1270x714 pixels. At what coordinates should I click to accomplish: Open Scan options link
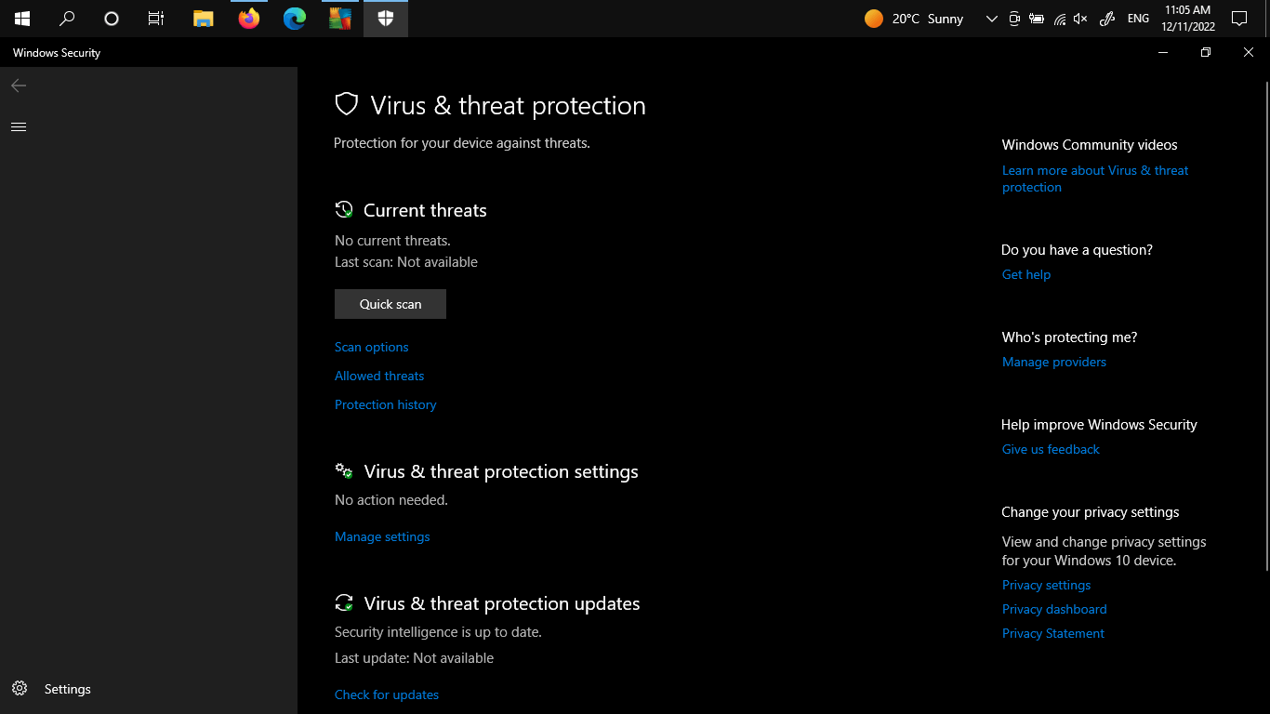372,347
